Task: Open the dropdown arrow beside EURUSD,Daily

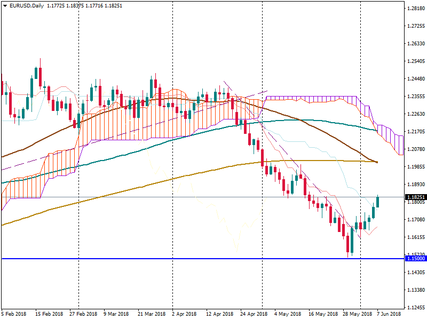Action: (5, 6)
